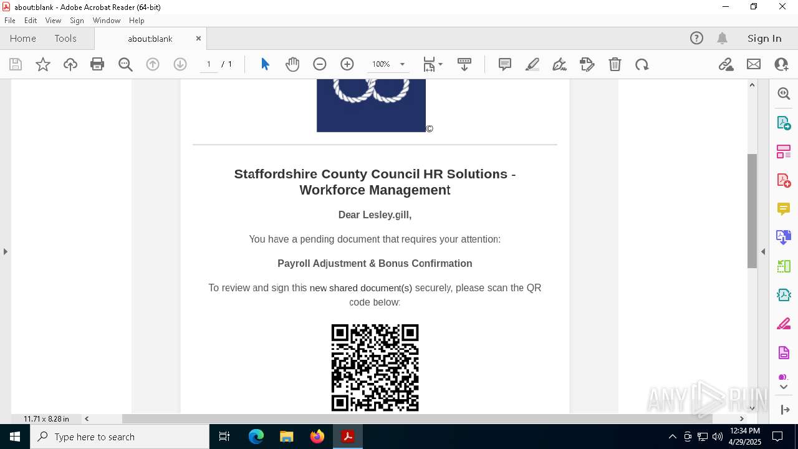Add document to starred with star icon
This screenshot has width=798, height=449.
43,64
